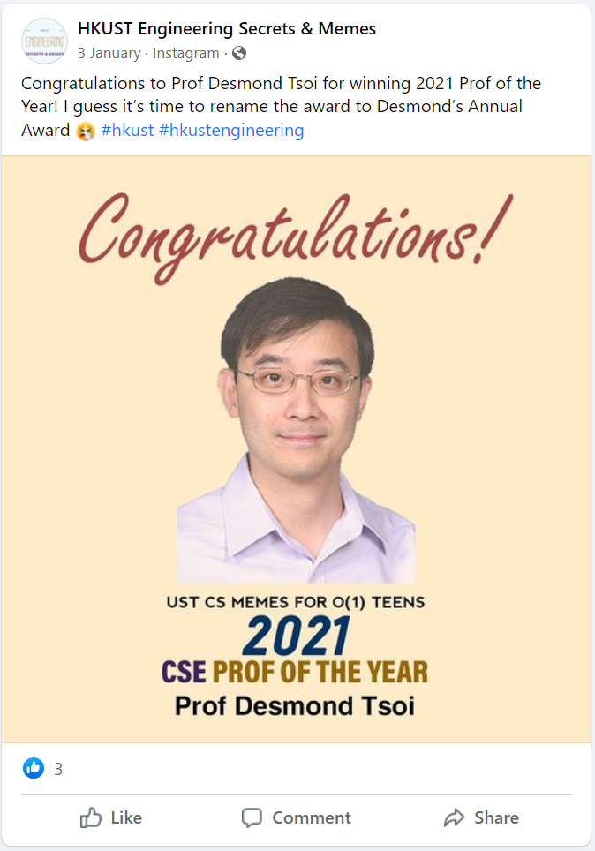Image resolution: width=595 pixels, height=851 pixels.
Task: Click the 3 January post timestamp
Action: (x=109, y=54)
